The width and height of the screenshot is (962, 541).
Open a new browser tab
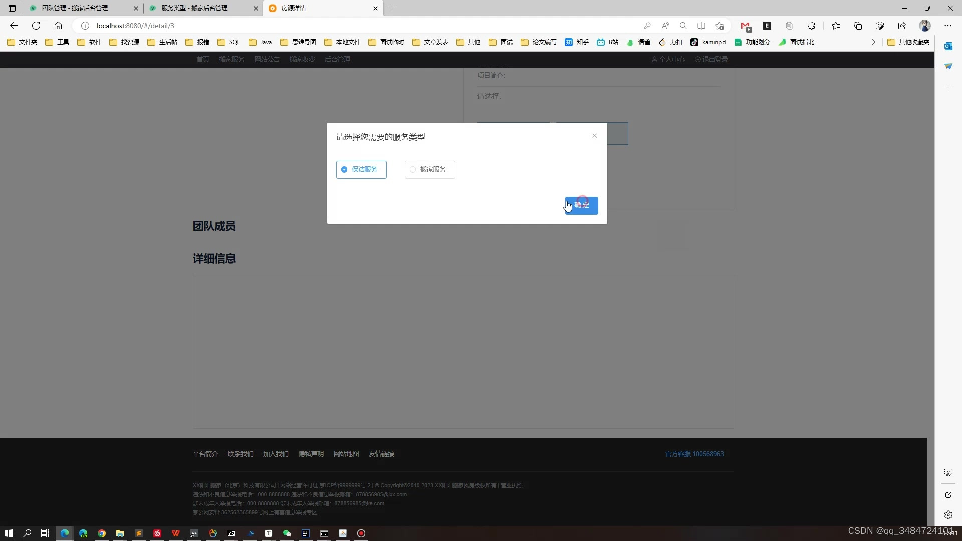(392, 8)
